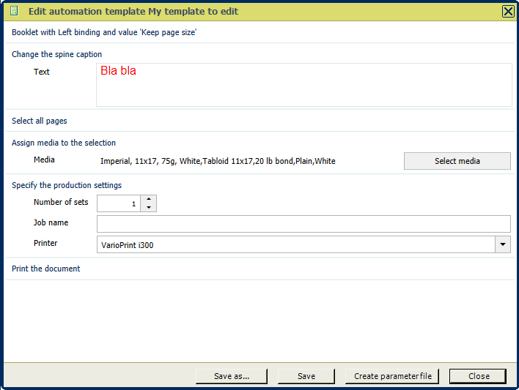Screen dimensions: 519x390
Task: Decrease Number of sets with down arrow
Action: (149, 208)
